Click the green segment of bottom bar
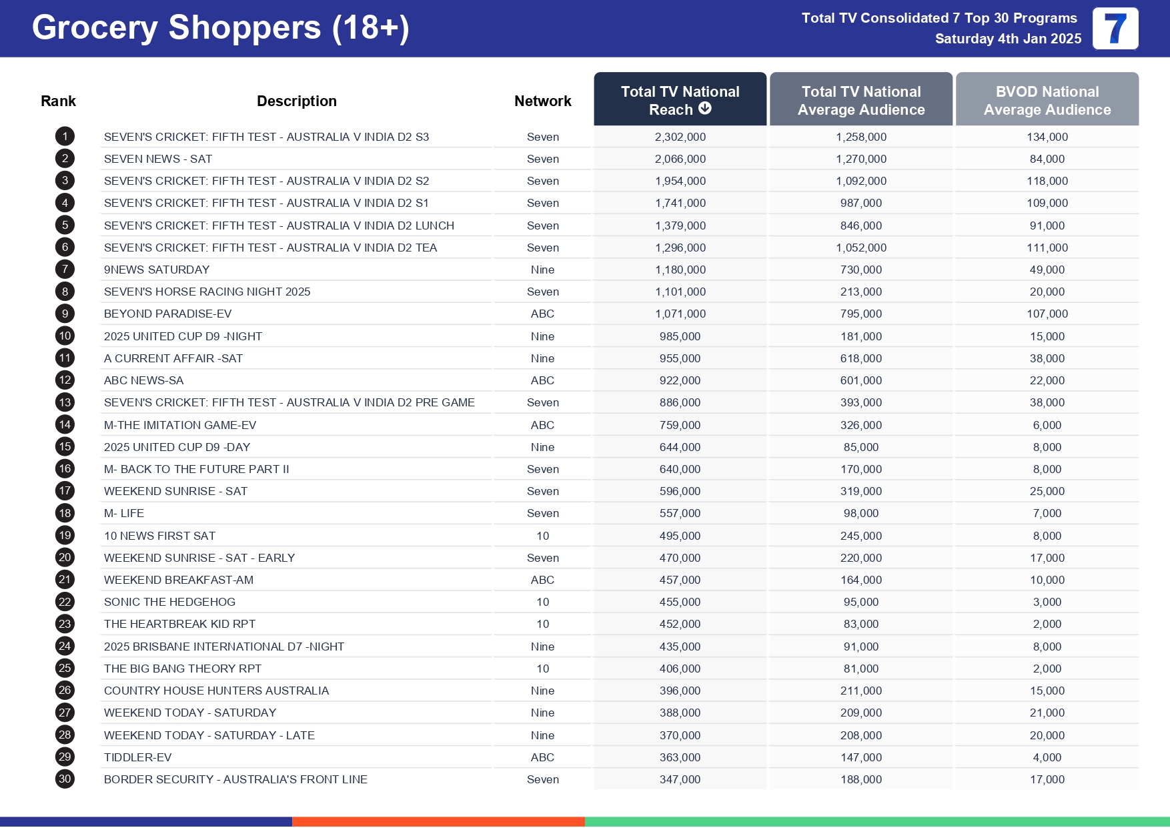 876,821
